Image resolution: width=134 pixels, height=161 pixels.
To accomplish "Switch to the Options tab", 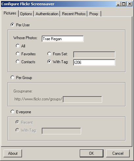I will (x=26, y=14).
